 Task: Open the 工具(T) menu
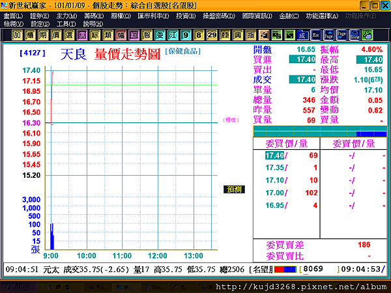pyautogui.click(x=66, y=24)
